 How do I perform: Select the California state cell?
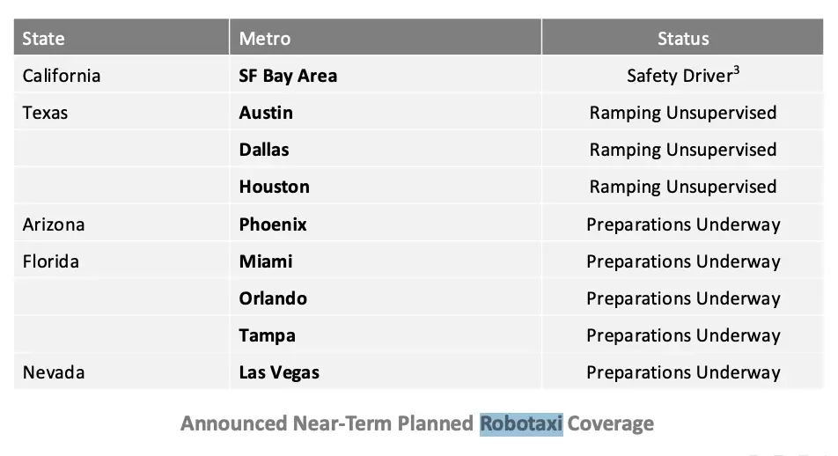(x=62, y=76)
